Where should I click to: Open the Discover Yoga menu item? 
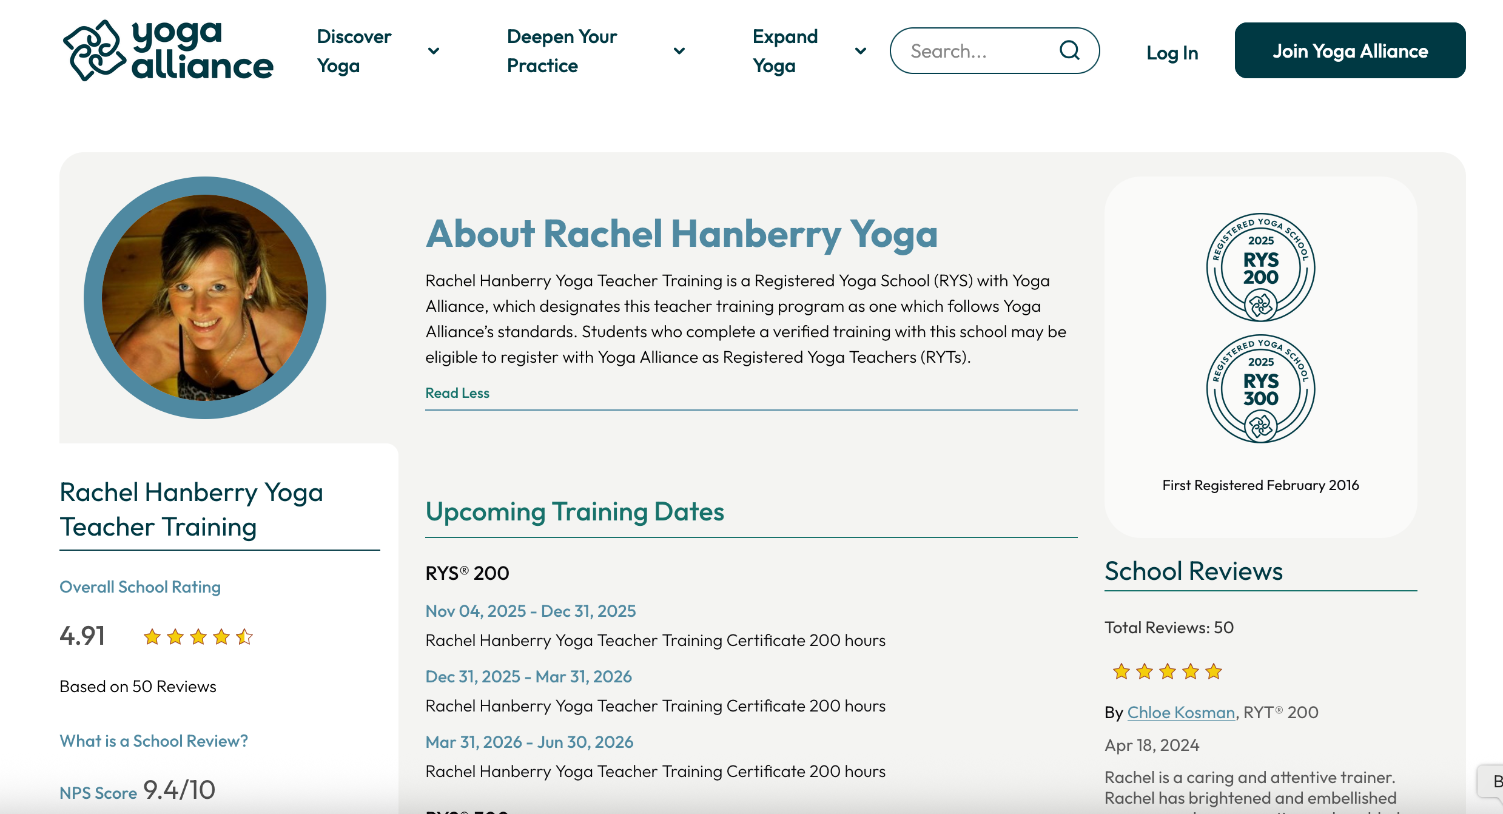(x=354, y=51)
